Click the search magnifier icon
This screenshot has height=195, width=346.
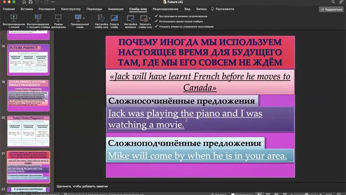333,2
